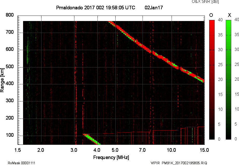Click the 3.0 frequency tick label
Screen dimensions: 239x165
(74, 150)
